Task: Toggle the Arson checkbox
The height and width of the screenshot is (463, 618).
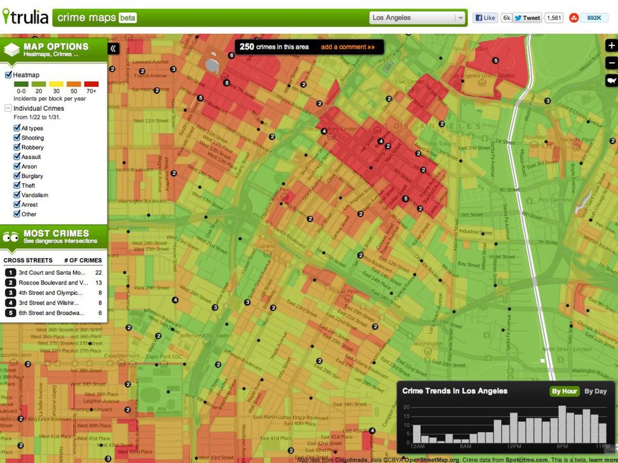Action: point(17,166)
